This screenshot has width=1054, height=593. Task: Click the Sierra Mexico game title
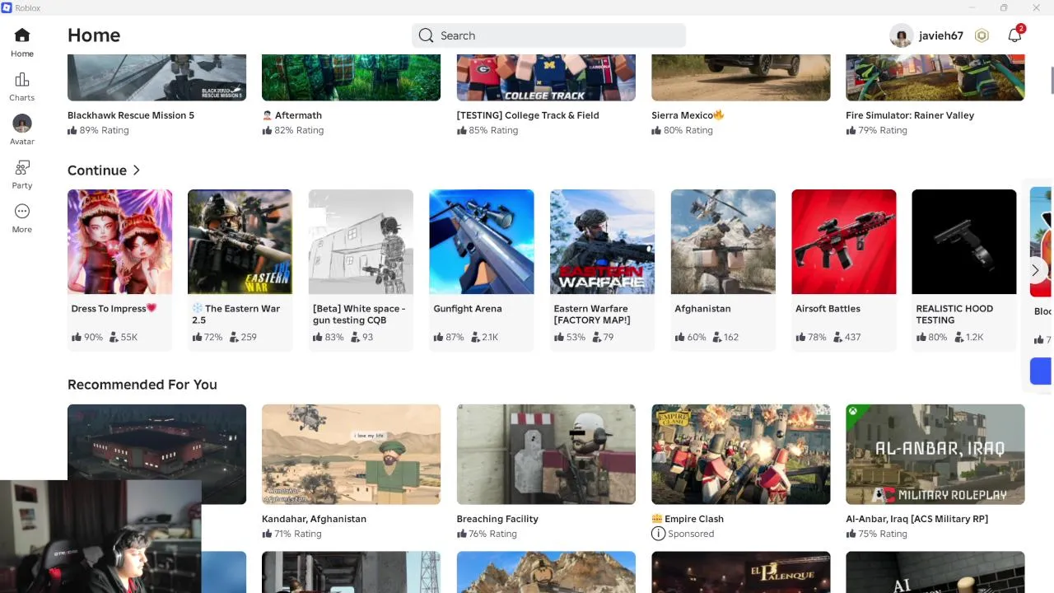688,115
